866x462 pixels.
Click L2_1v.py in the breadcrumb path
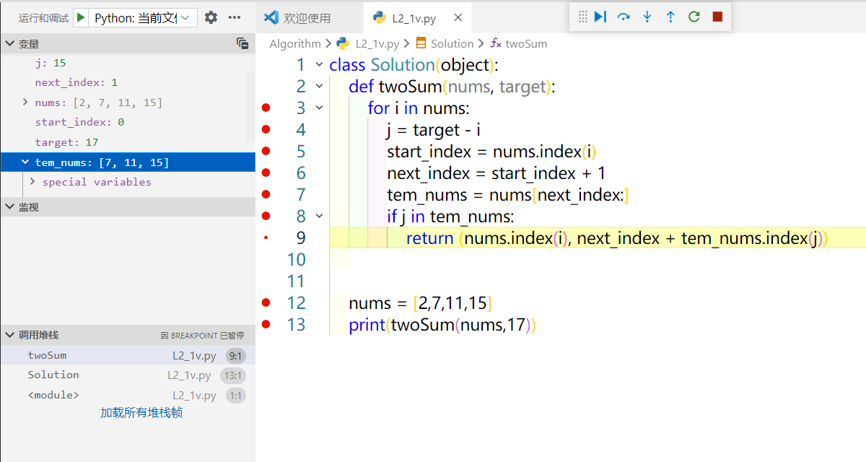377,43
